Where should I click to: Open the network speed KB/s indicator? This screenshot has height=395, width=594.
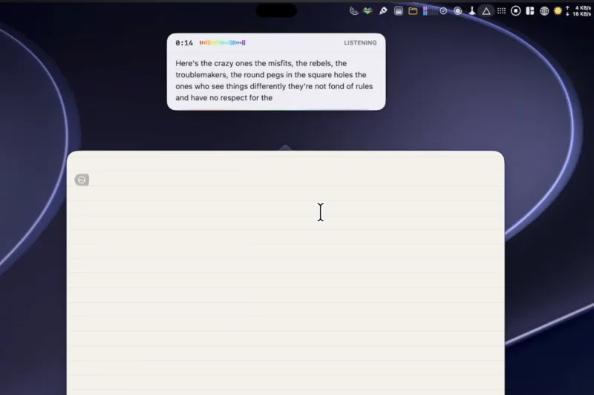(x=578, y=11)
